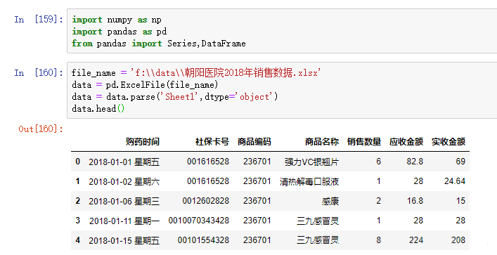
Task: Click 三九感冒灵 in row 3
Action: click(x=318, y=221)
